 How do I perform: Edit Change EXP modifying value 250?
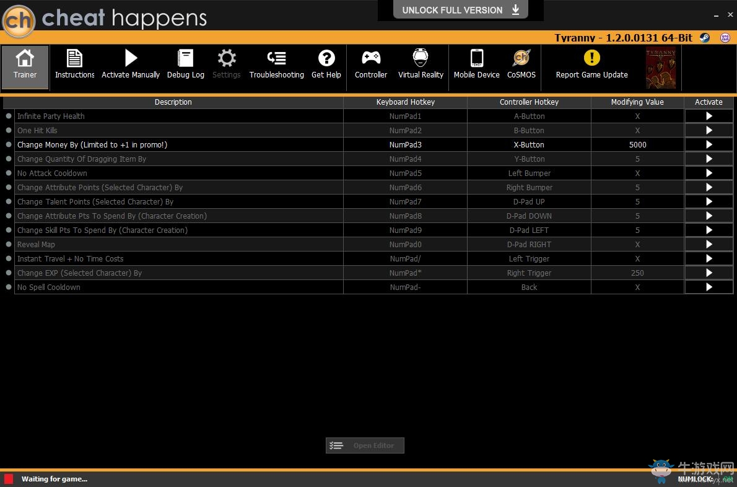tap(637, 273)
